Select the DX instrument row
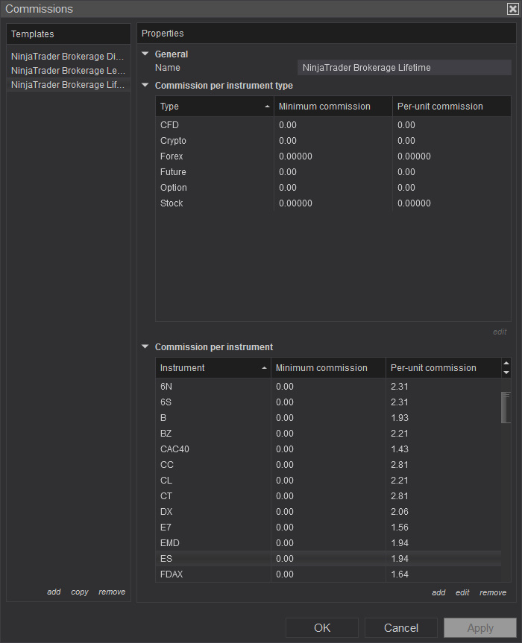This screenshot has height=643, width=522. pos(328,511)
